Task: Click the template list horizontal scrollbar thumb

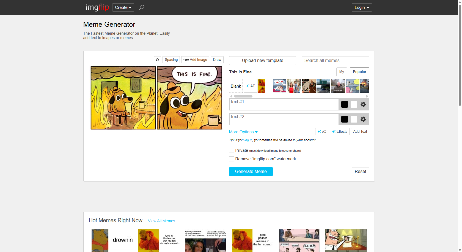Action: coord(243,96)
